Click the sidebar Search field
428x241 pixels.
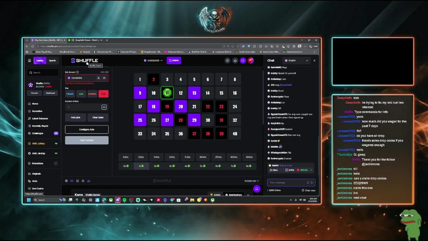pyautogui.click(x=43, y=73)
